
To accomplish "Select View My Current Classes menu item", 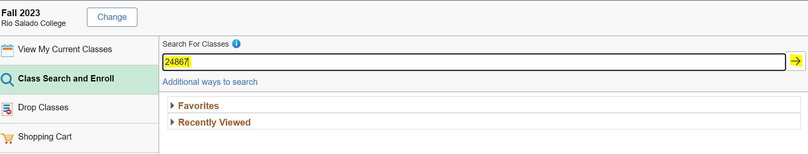I will click(x=79, y=50).
